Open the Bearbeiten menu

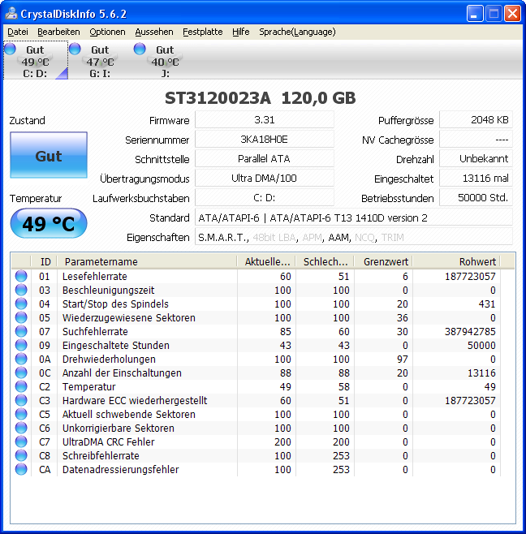pos(58,32)
